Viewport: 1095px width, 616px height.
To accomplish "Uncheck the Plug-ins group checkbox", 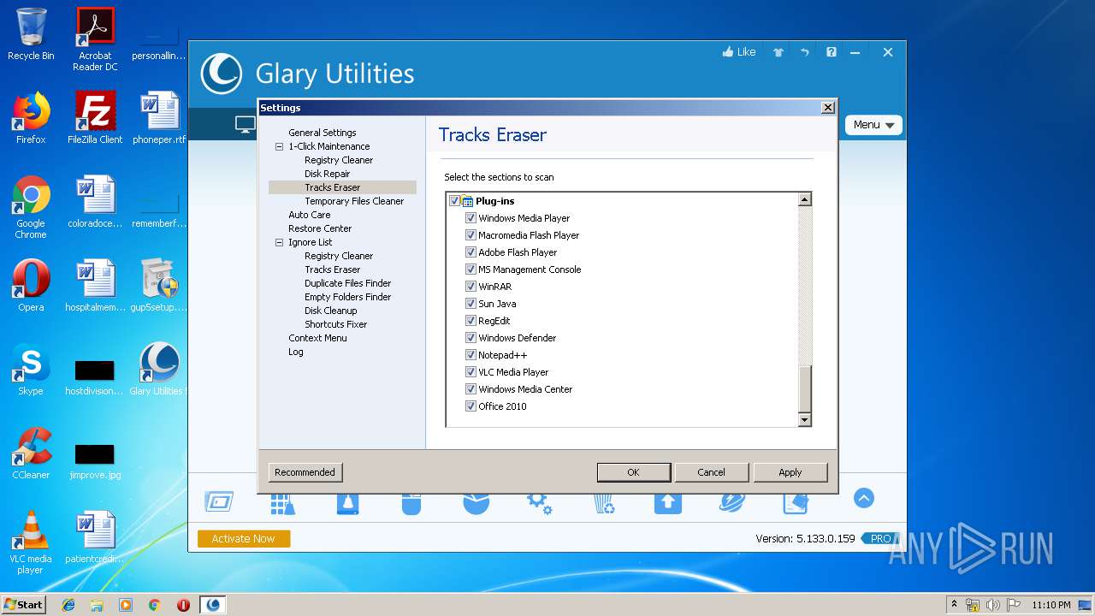I will pyautogui.click(x=454, y=201).
